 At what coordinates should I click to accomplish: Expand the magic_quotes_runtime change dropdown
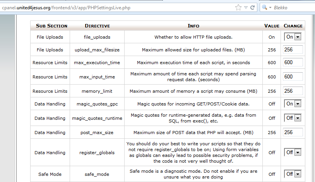click(293, 118)
